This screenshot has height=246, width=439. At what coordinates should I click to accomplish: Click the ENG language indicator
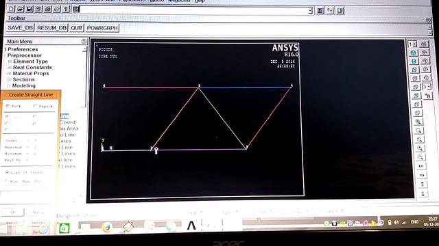[x=414, y=221]
